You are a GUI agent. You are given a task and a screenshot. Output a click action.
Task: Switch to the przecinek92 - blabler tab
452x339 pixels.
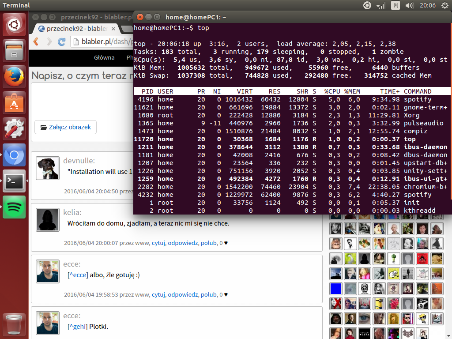pos(75,29)
